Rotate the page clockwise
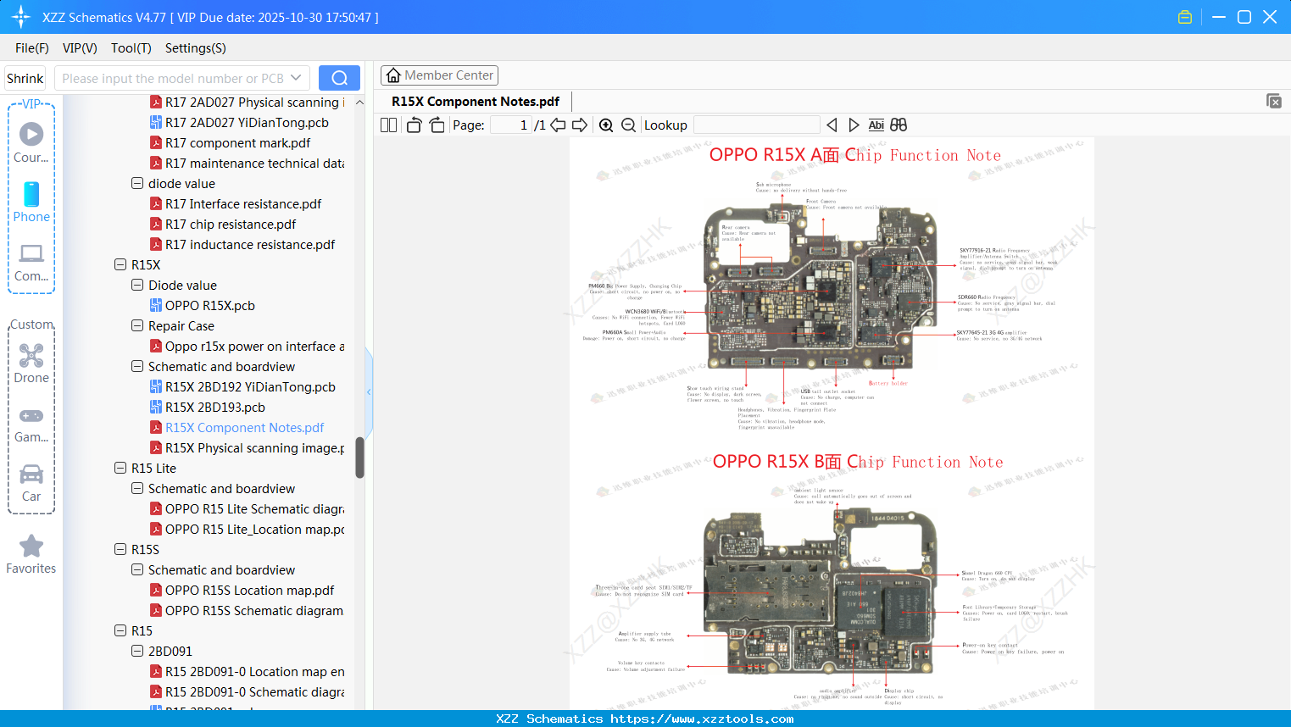1291x727 pixels. click(437, 125)
